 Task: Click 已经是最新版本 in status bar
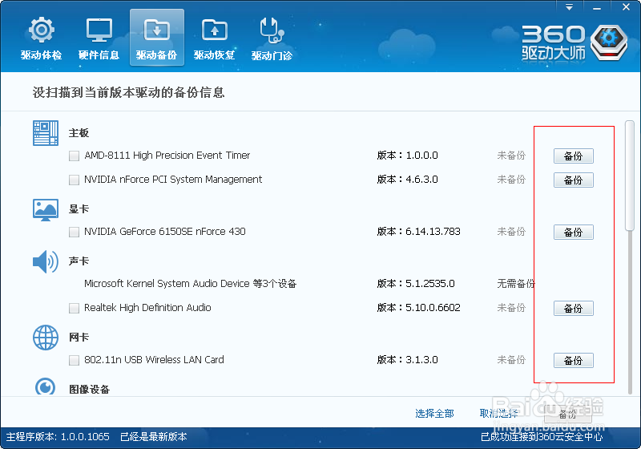(x=154, y=437)
